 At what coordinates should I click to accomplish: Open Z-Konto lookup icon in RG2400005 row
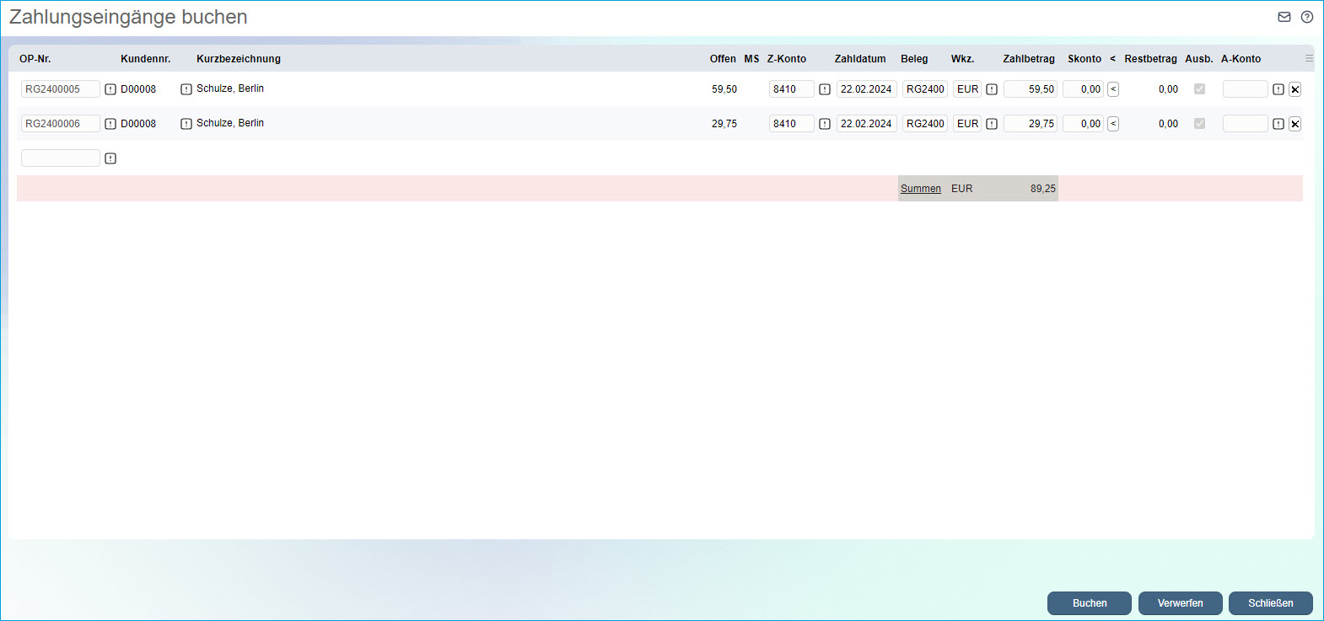point(825,89)
